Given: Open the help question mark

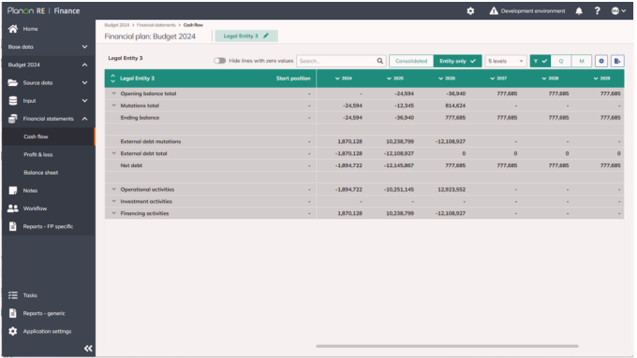Looking at the screenshot, I should tap(598, 11).
